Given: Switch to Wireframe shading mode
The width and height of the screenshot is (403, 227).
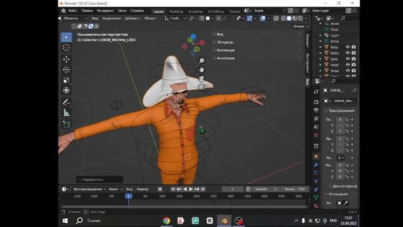Looking at the screenshot, I should coord(283,18).
